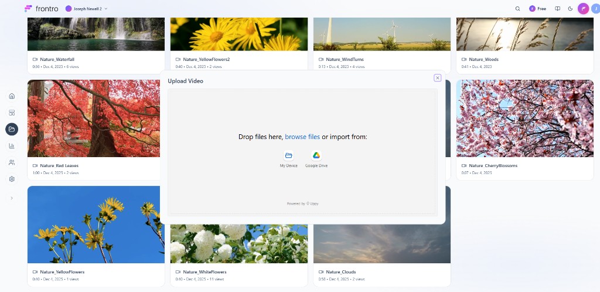Open the Nature_Waterfall thumbnail

[x=96, y=34]
